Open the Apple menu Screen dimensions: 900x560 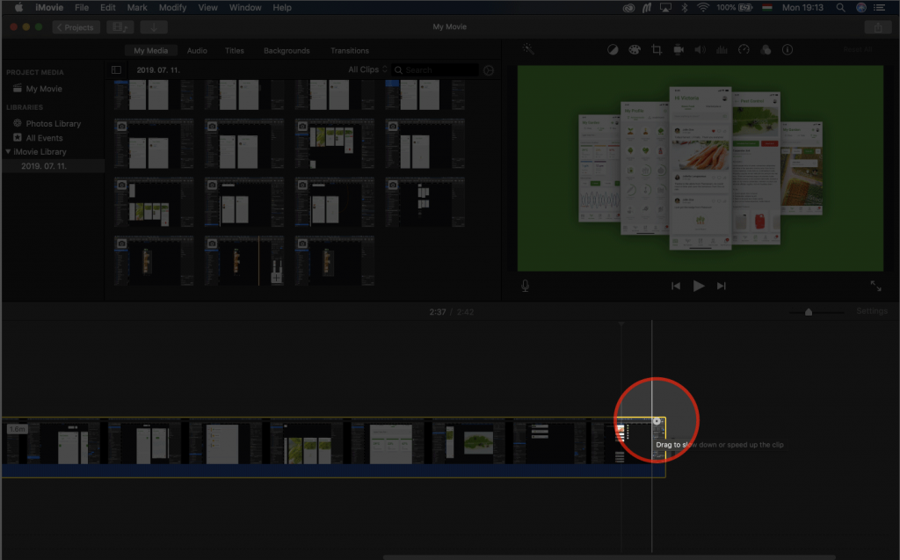pos(18,7)
